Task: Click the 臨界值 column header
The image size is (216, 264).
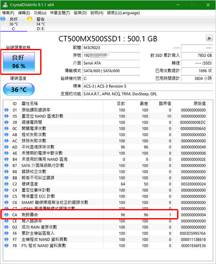Action: click(x=161, y=103)
